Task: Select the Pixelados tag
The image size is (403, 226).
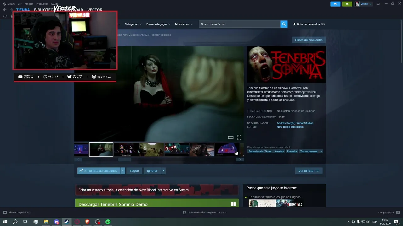Action: coord(292,151)
